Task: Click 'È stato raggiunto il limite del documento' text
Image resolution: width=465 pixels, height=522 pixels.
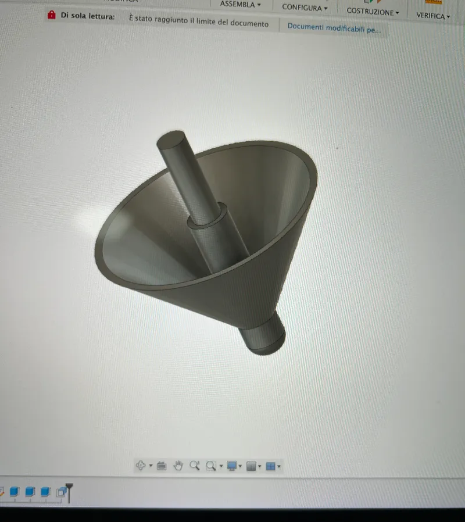Action: (x=199, y=22)
